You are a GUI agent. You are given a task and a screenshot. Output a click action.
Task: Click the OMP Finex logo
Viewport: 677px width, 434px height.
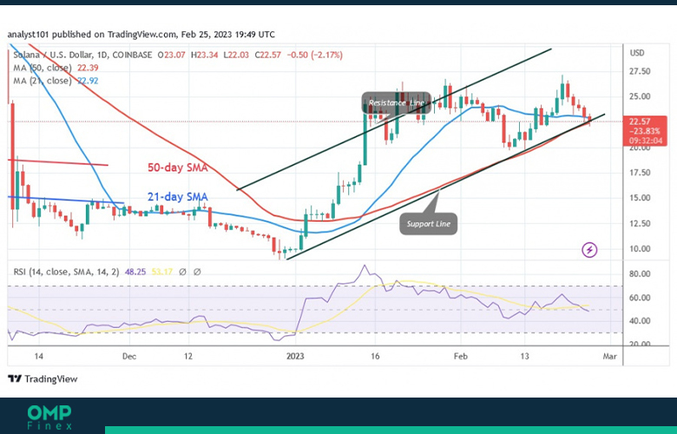(x=49, y=418)
